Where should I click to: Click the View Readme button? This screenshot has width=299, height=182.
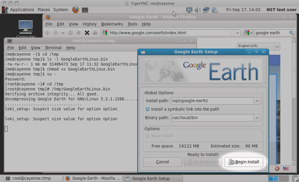pyautogui.click(x=203, y=162)
